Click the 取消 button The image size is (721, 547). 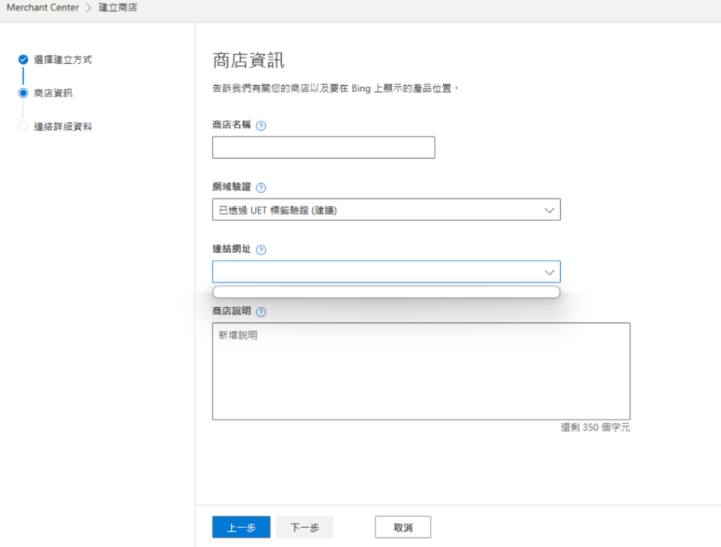coord(403,526)
